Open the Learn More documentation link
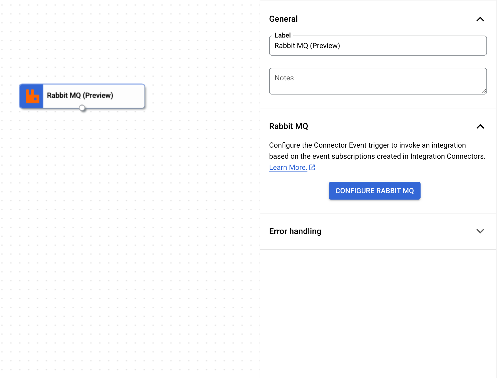Screen dimensions: 497x378 [288, 167]
